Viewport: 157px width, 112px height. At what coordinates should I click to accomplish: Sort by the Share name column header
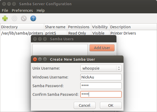(55, 27)
